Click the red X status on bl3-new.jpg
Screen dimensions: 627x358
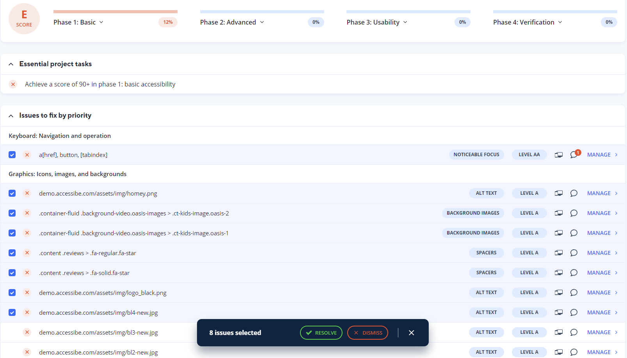point(27,332)
